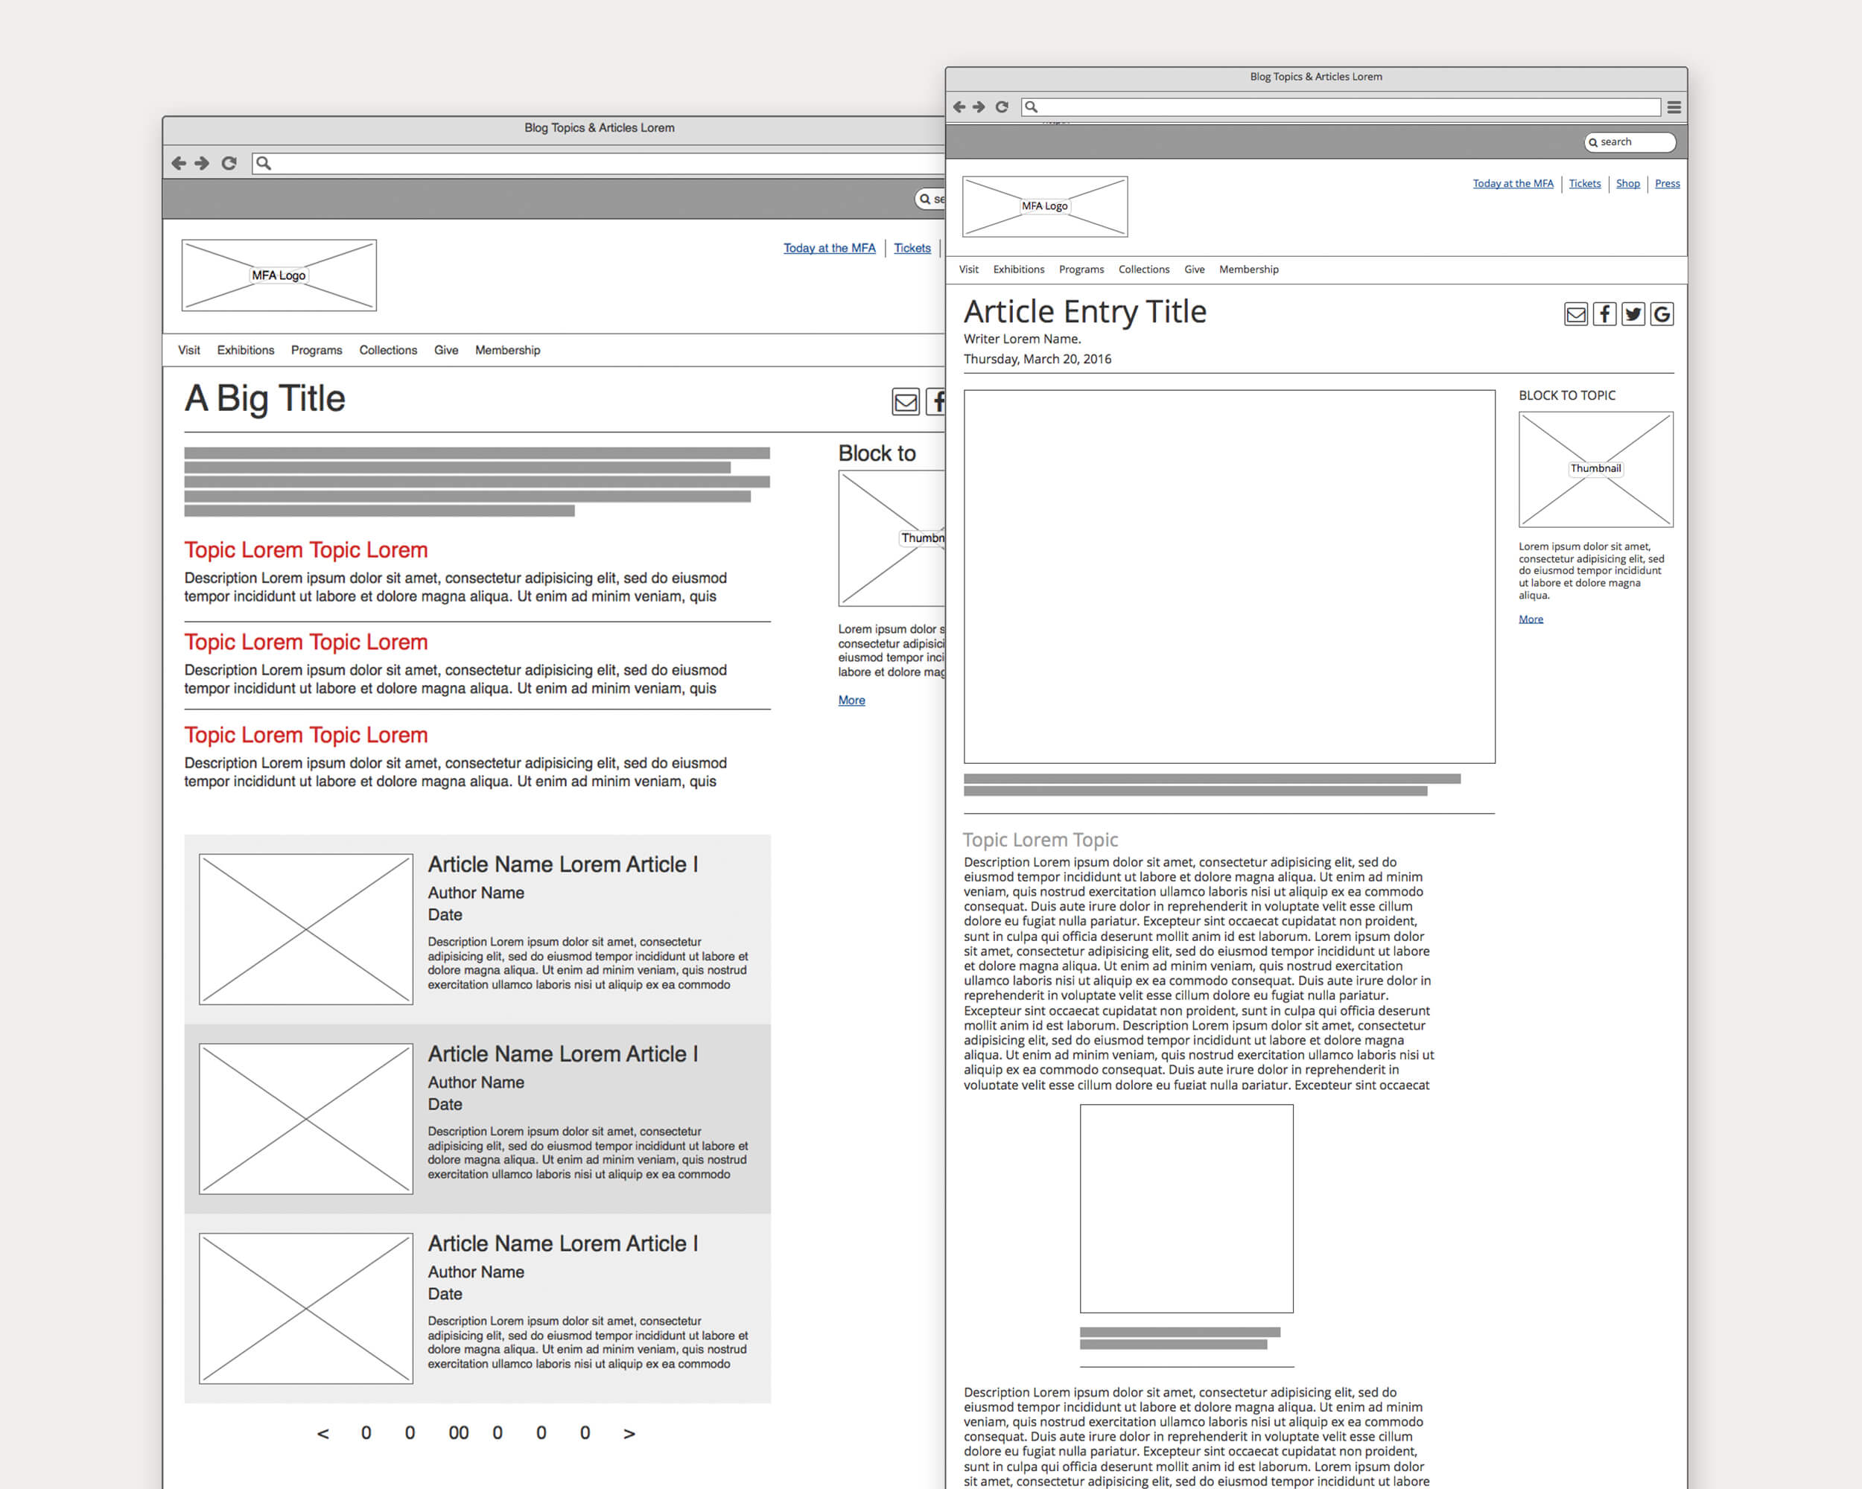Screen dimensions: 1862x1489
Task: Select Collections menu in right window
Action: click(x=1143, y=270)
